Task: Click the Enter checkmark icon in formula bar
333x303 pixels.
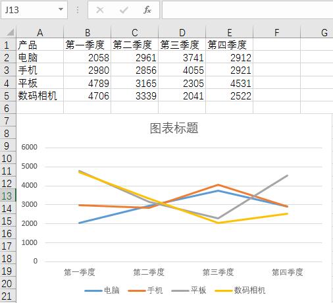Action: (124, 10)
